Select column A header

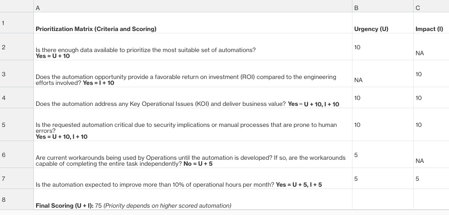tap(192, 8)
